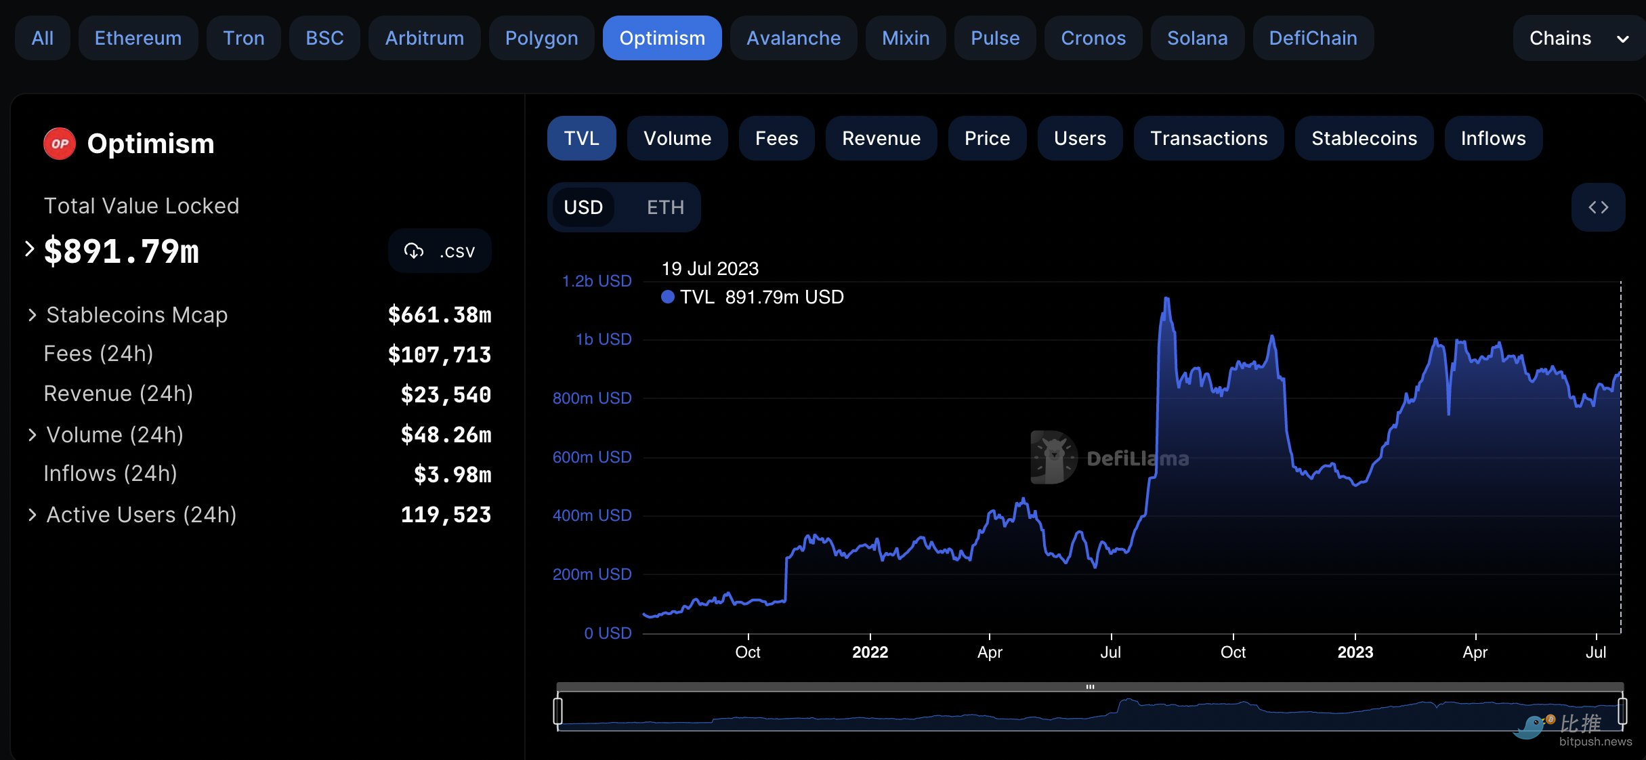Expand the Active Users (24h) row
Viewport: 1646px width, 760px height.
tap(32, 515)
